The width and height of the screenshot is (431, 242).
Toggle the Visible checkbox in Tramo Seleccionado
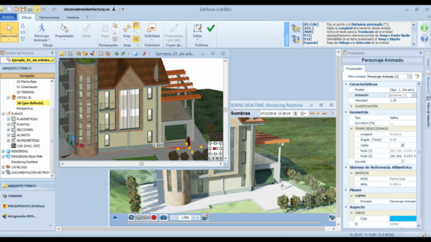[x=403, y=145]
